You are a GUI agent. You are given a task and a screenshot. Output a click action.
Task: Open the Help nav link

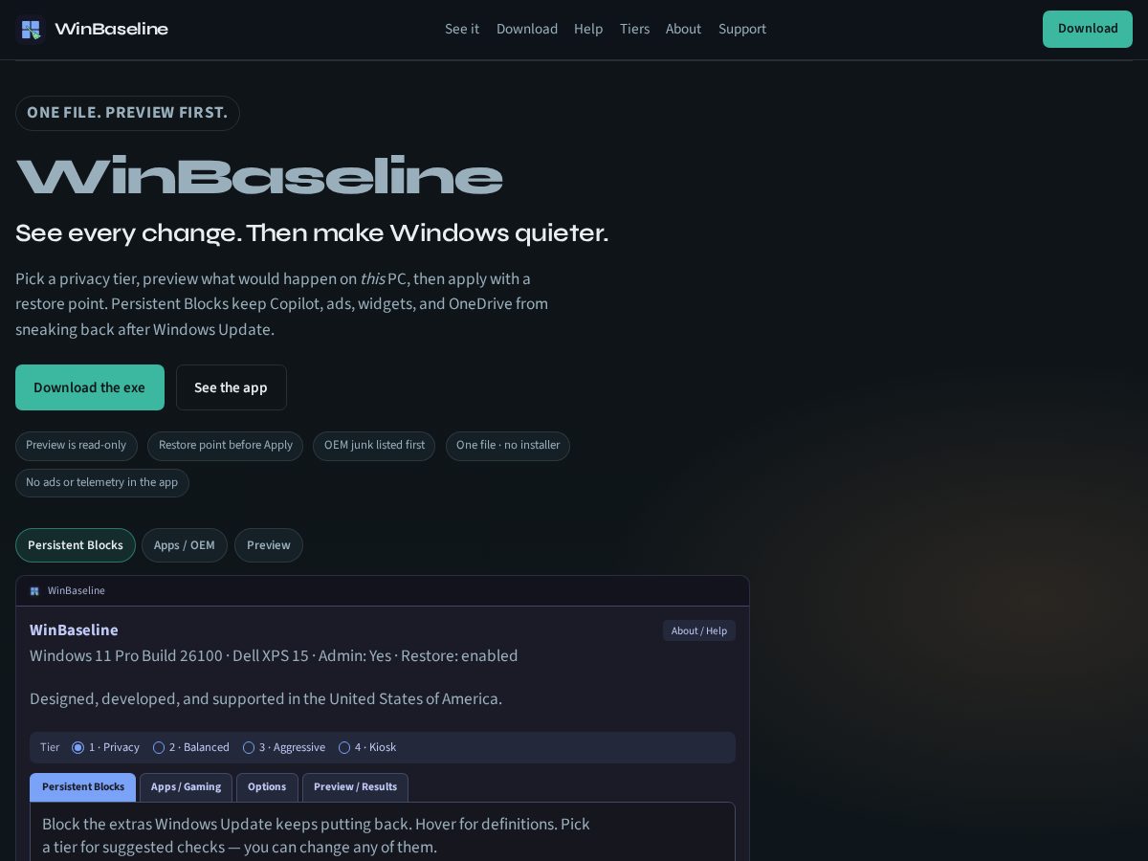pyautogui.click(x=588, y=29)
